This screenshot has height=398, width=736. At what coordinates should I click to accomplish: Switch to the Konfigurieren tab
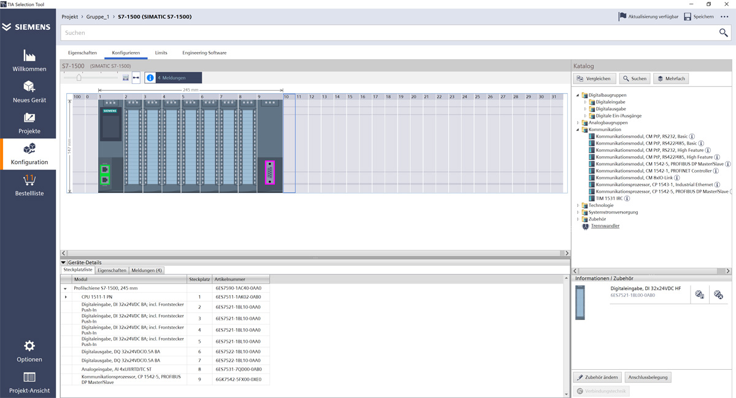[126, 53]
